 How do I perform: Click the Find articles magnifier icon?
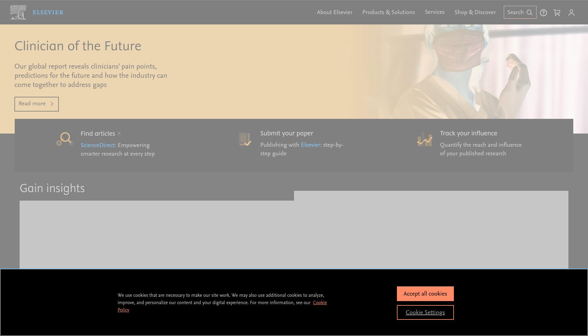coord(65,139)
